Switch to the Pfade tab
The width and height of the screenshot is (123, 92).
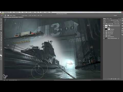(x=110, y=19)
